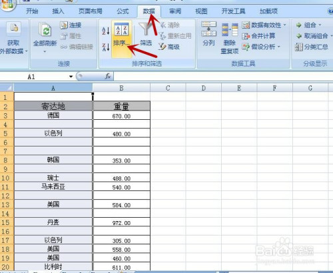Click the cell containing 972.00
Viewport: 333px width, 273px height.
click(x=121, y=222)
